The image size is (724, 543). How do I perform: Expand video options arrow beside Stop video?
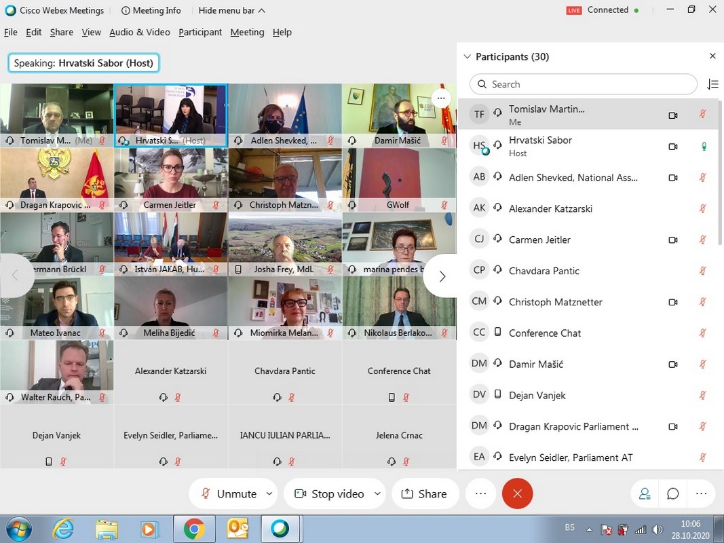point(377,493)
